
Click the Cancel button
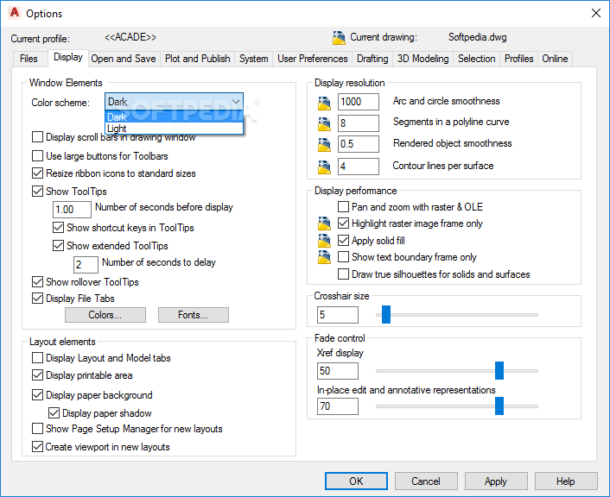426,481
